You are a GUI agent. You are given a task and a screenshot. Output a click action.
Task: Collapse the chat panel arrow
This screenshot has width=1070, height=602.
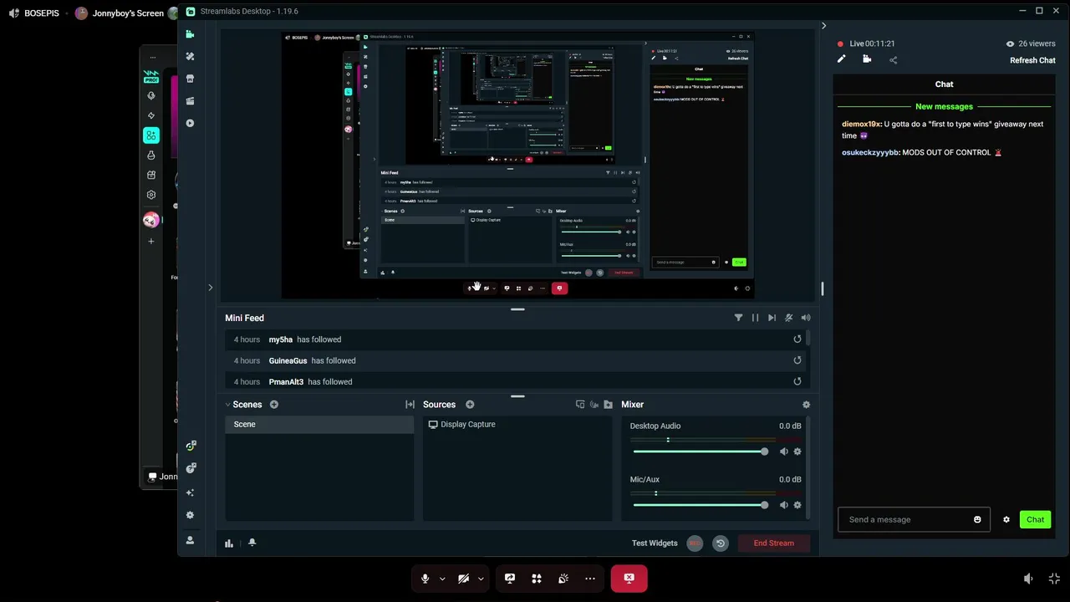(823, 26)
